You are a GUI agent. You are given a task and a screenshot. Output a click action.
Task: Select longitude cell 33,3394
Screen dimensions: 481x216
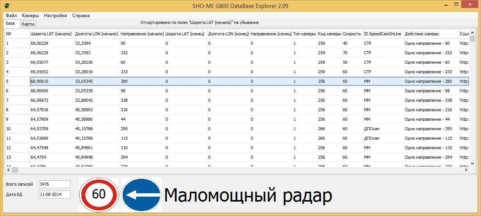pyautogui.click(x=97, y=43)
